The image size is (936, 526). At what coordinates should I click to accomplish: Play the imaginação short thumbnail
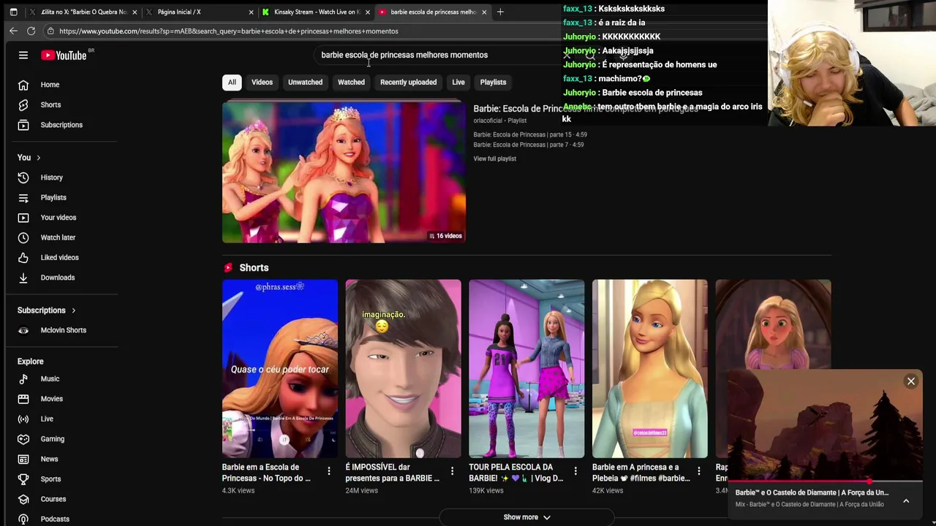403,369
